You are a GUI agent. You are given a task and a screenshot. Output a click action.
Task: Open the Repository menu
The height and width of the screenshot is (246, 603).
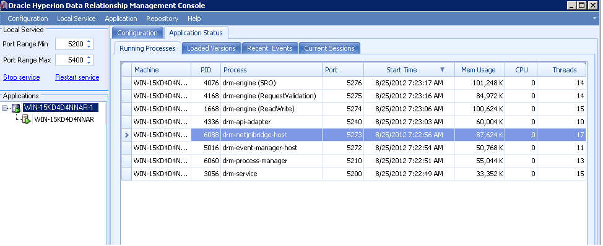point(162,19)
